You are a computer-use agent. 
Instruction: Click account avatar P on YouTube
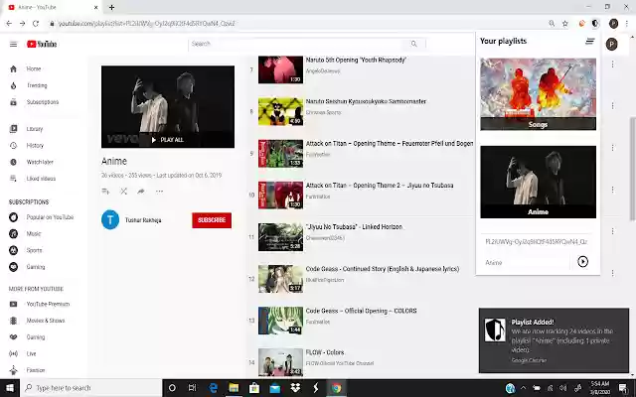[x=612, y=44]
